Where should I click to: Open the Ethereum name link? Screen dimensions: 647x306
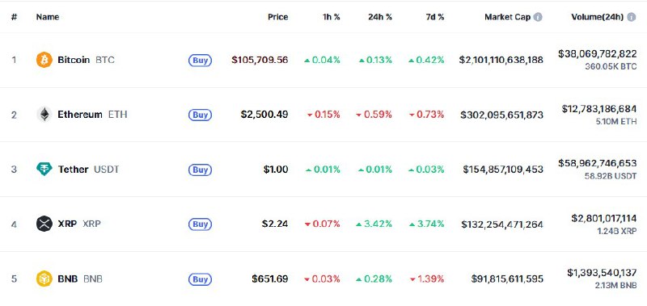[x=79, y=115]
